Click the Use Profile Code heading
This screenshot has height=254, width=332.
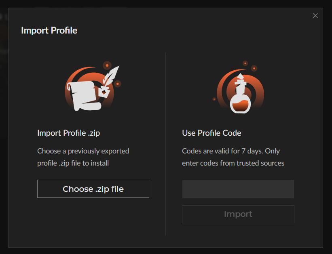tap(211, 133)
